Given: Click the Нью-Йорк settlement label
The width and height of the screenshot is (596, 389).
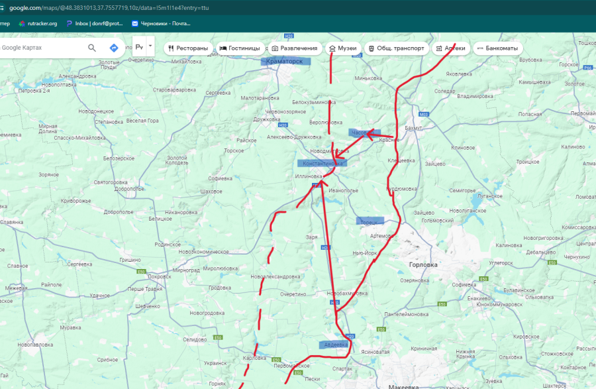Looking at the screenshot, I should tap(364, 253).
